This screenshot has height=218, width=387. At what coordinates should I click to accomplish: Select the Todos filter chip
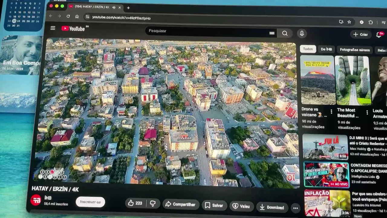click(308, 49)
